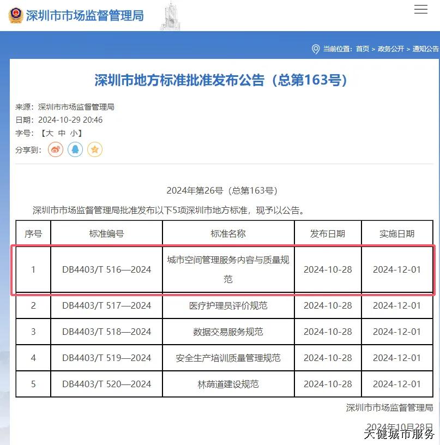The image size is (440, 445).
Task: Go to 首页 in the breadcrumb
Action: coord(363,49)
